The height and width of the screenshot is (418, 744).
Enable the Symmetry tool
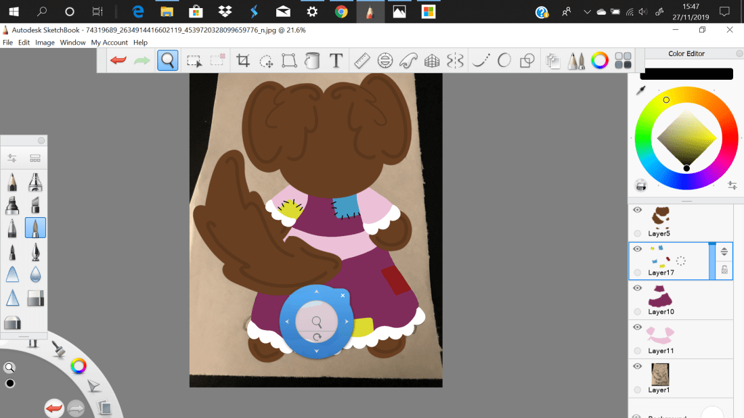coord(455,61)
